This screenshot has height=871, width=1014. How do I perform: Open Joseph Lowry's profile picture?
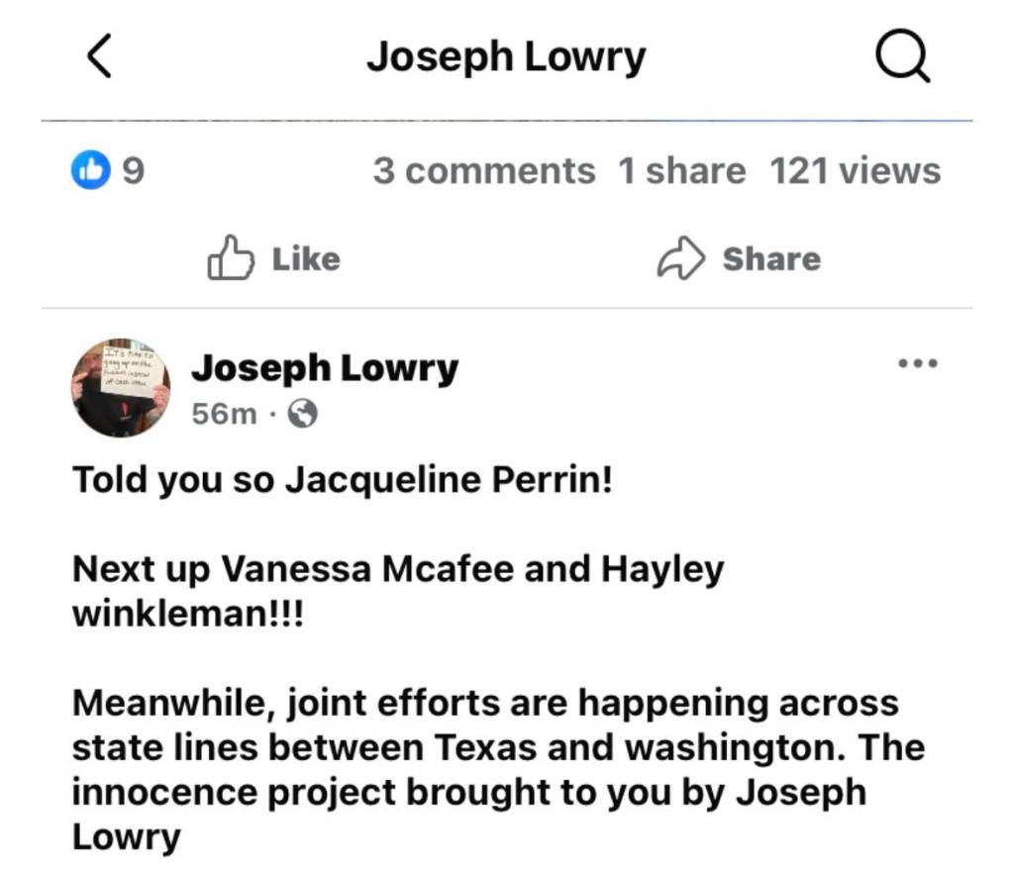[120, 388]
